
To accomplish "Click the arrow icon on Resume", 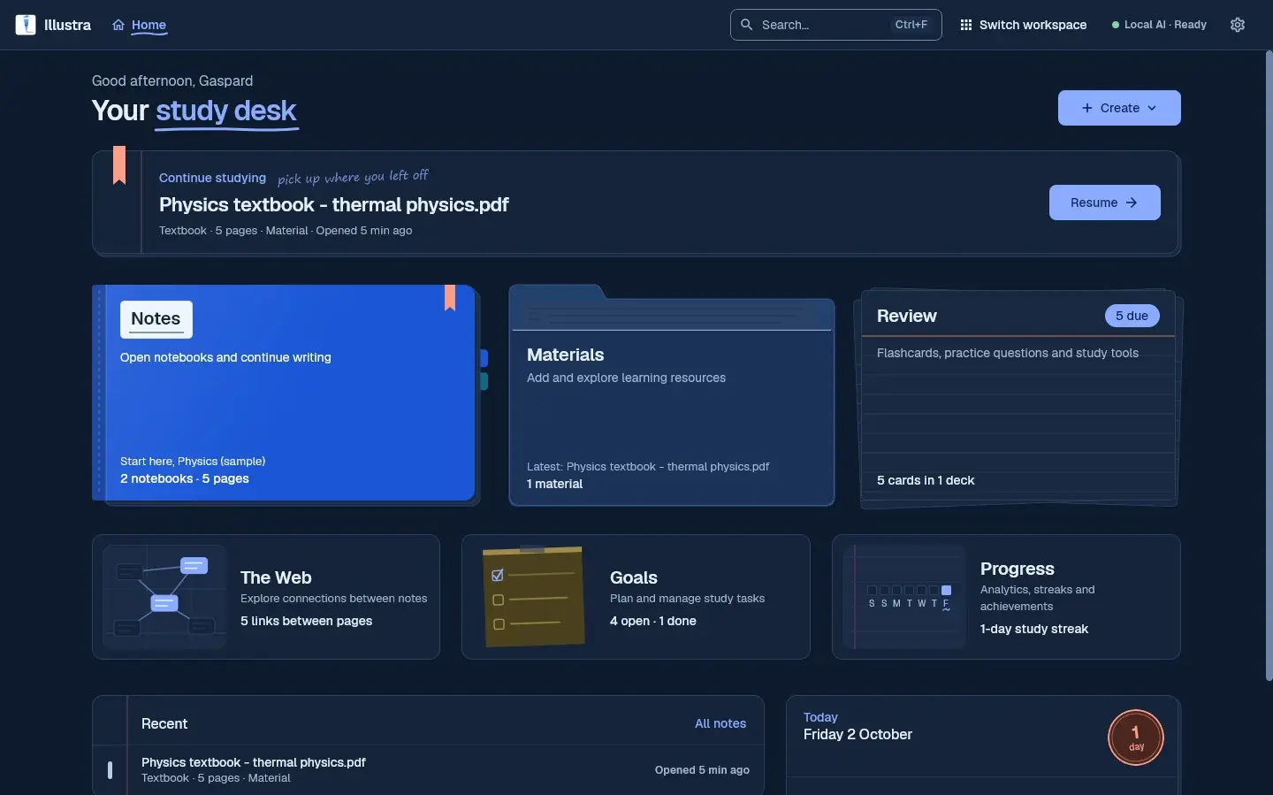I will tap(1132, 203).
